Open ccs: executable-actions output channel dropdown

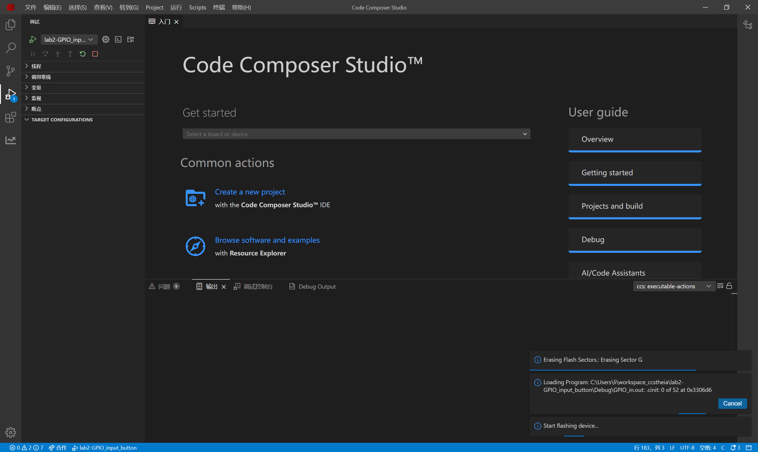click(x=674, y=286)
